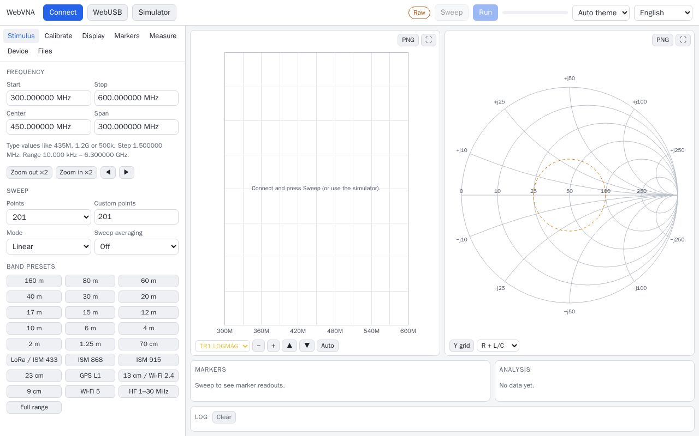Click Zoom in ×2
The height and width of the screenshot is (436, 699).
pyautogui.click(x=76, y=172)
